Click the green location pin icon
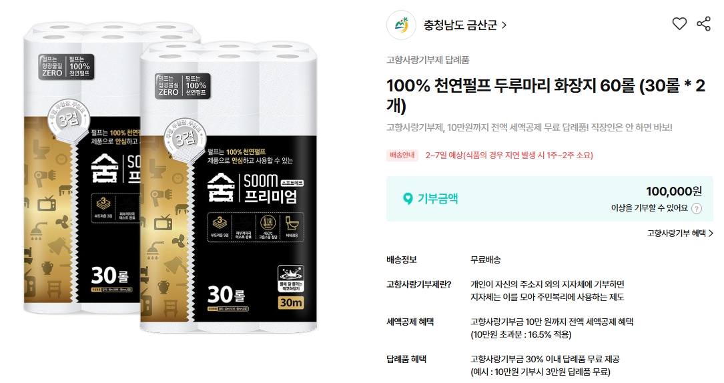 pyautogui.click(x=407, y=198)
